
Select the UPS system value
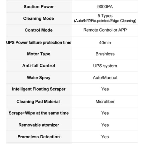[105, 66]
